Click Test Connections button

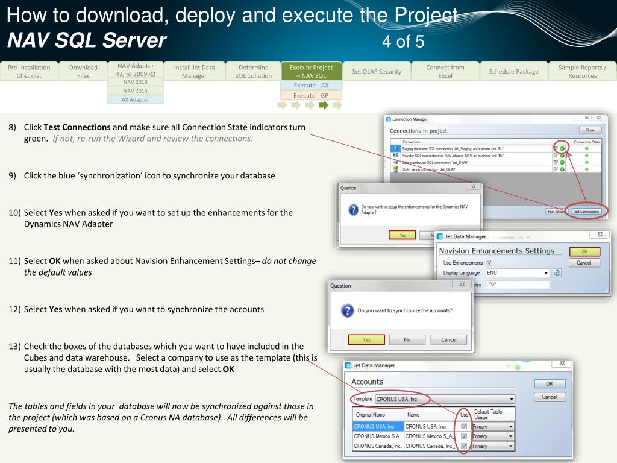click(x=586, y=212)
